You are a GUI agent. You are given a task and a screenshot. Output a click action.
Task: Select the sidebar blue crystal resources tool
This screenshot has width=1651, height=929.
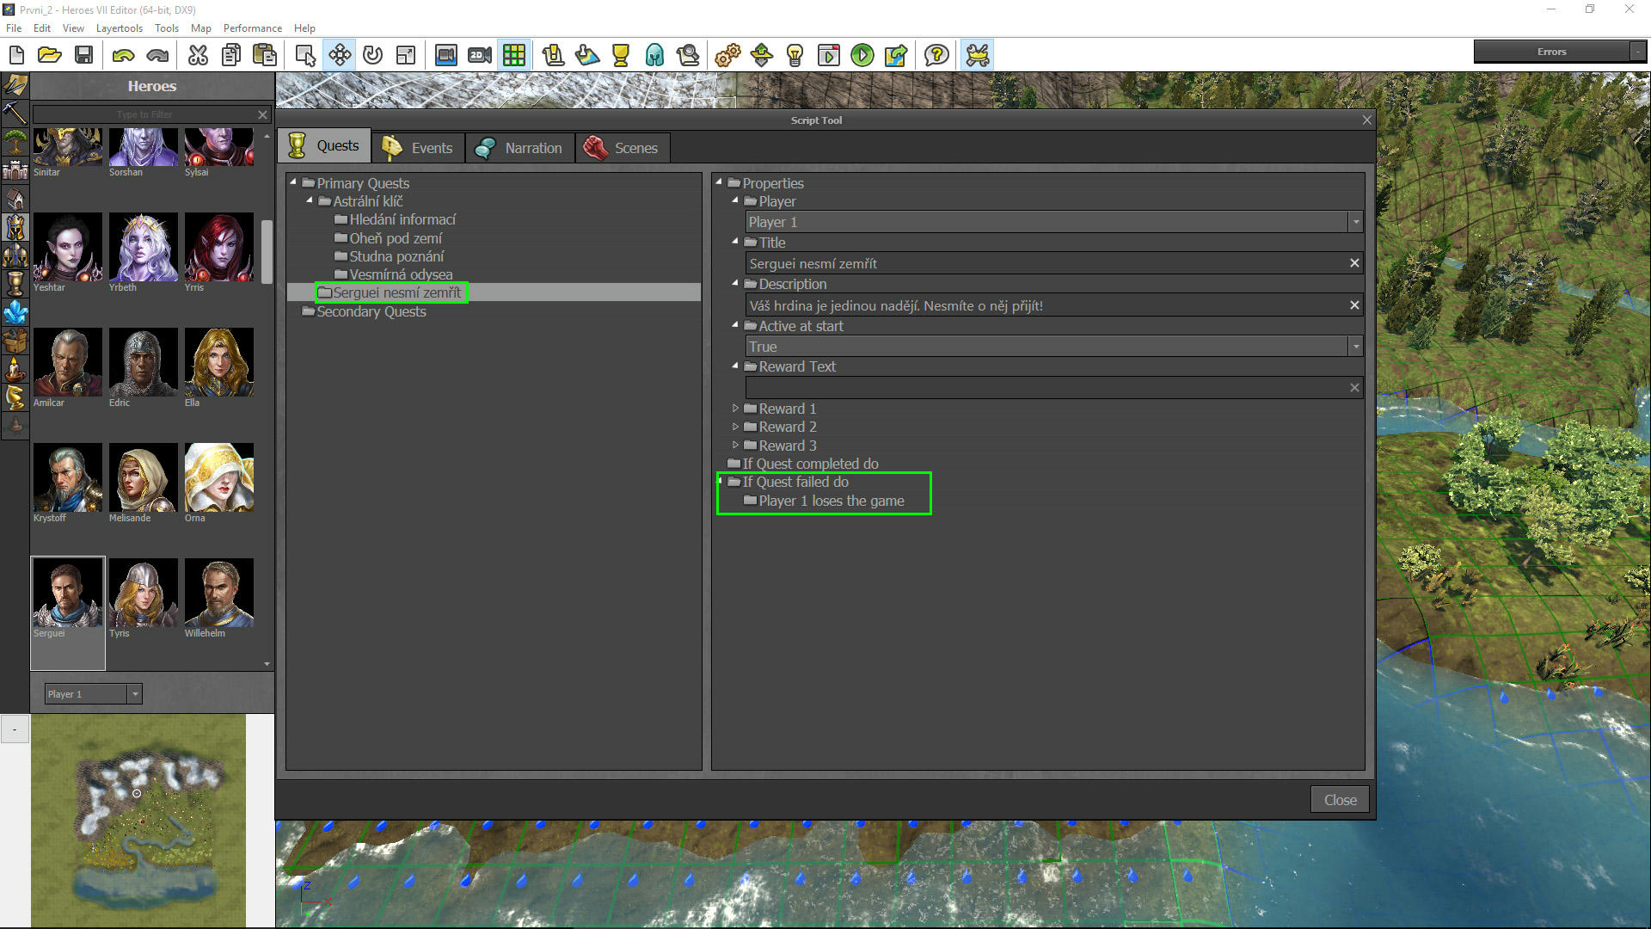15,311
